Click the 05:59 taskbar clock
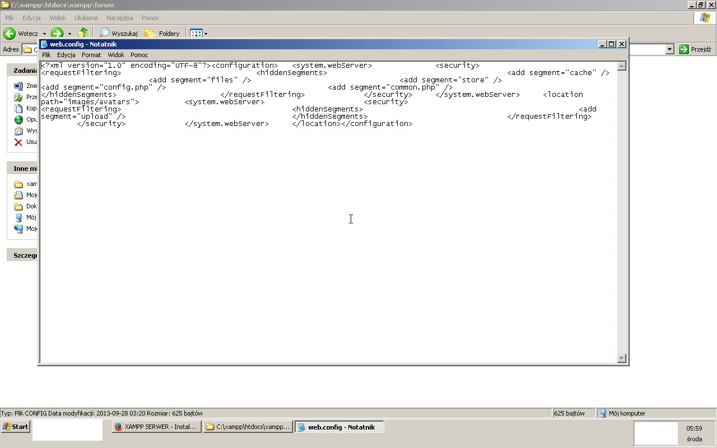717x448 pixels. click(x=694, y=428)
